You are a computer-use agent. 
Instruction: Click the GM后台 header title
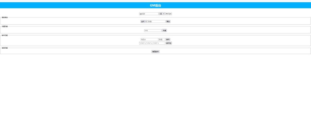[x=155, y=5]
